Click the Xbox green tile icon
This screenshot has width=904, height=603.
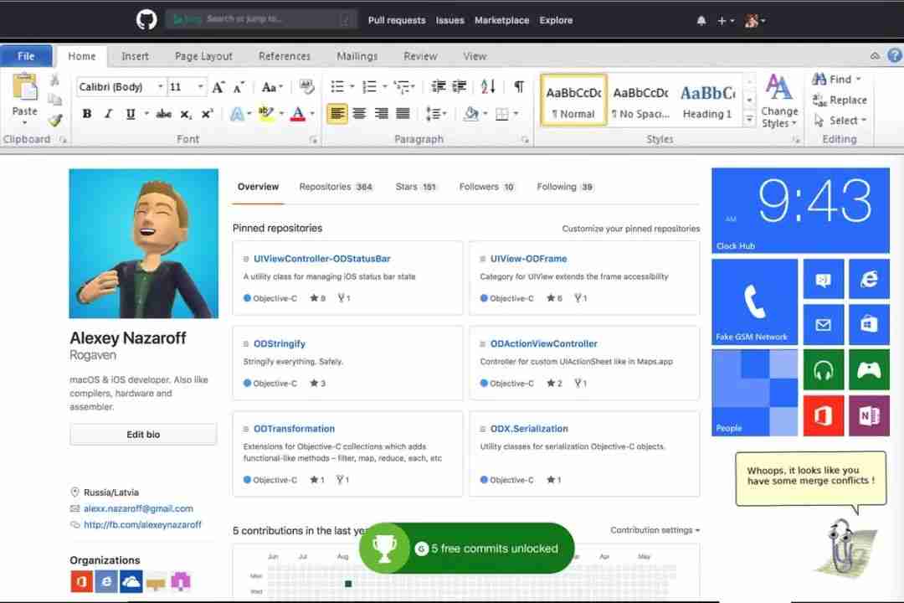click(870, 369)
